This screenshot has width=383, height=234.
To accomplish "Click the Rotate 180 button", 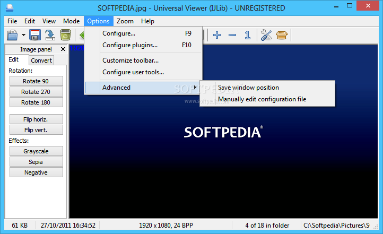I will [x=36, y=102].
